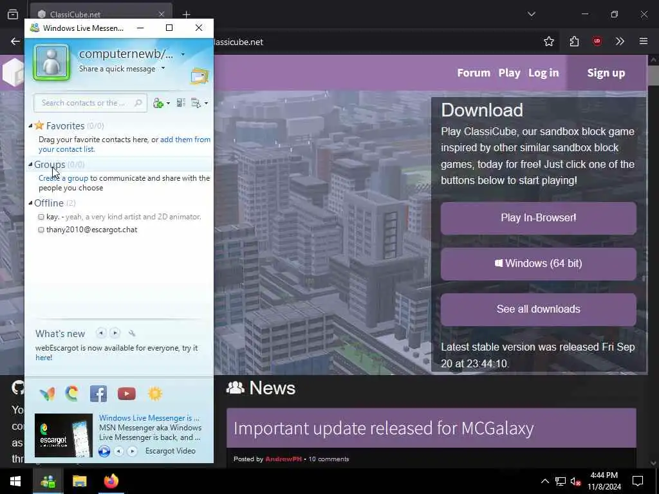Open the Share a quick message dropdown arrow
The image size is (659, 494).
[x=163, y=68]
